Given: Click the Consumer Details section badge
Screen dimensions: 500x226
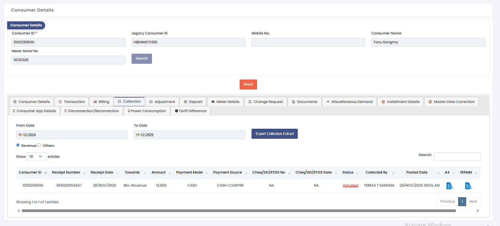Looking at the screenshot, I should pos(26,25).
